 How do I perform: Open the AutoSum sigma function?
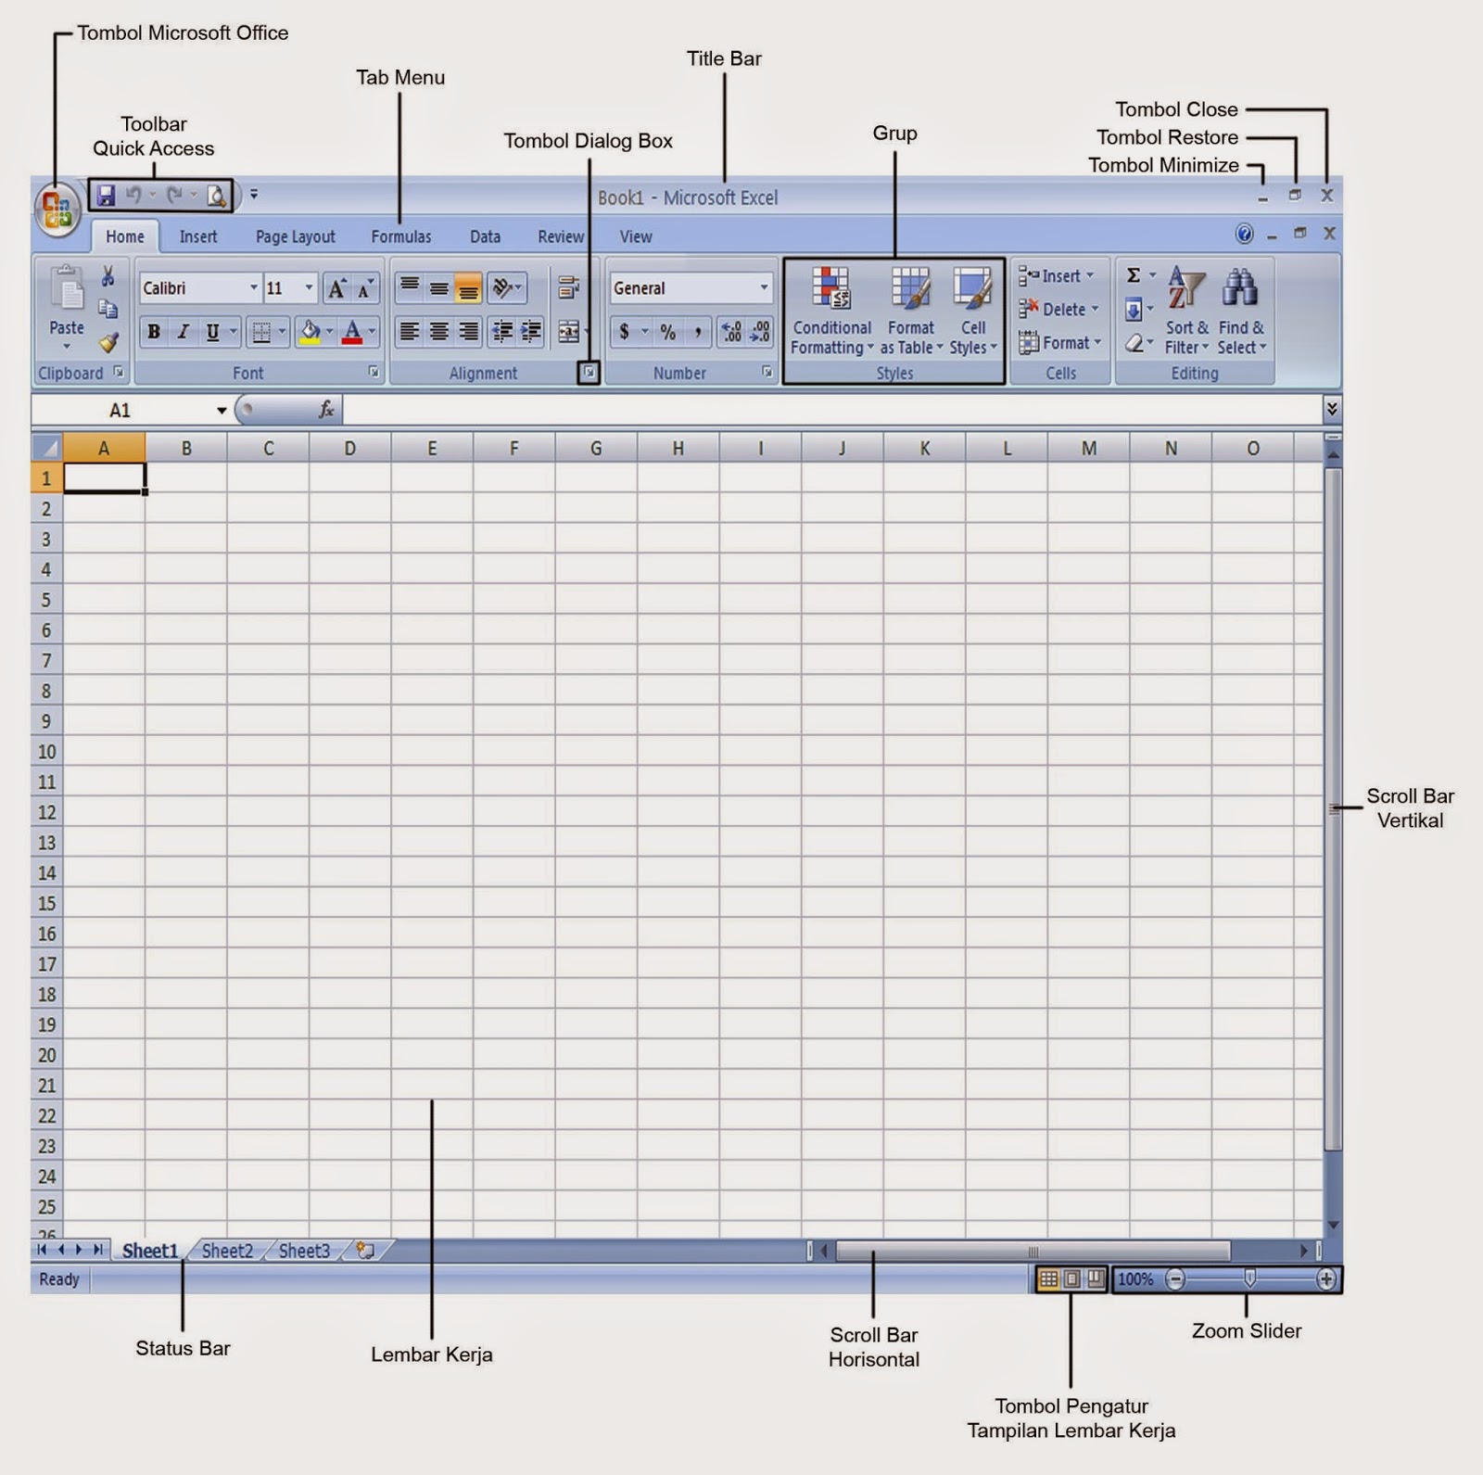1133,275
